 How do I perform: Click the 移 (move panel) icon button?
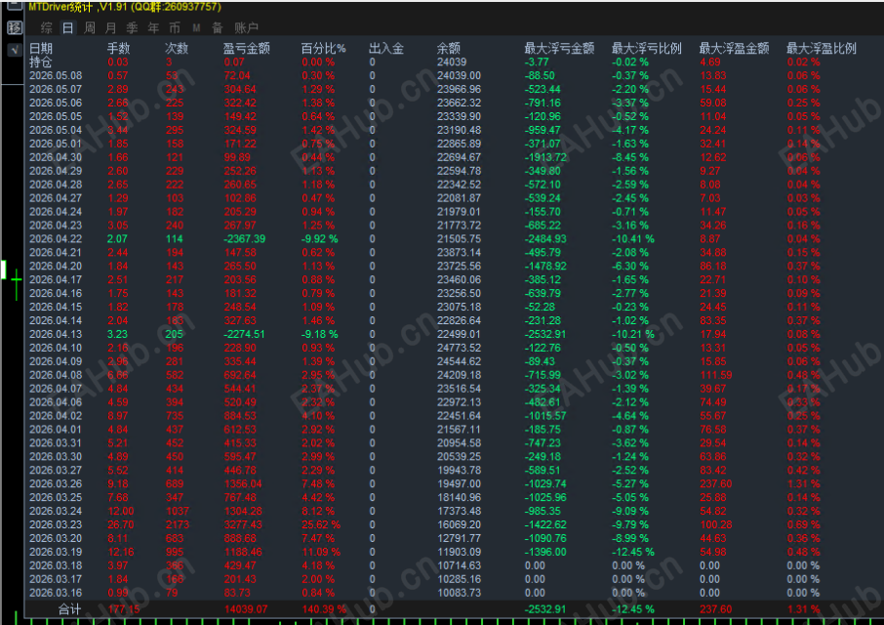pyautogui.click(x=14, y=27)
